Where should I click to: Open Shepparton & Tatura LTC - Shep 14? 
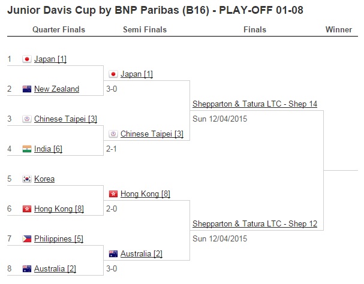(x=255, y=104)
